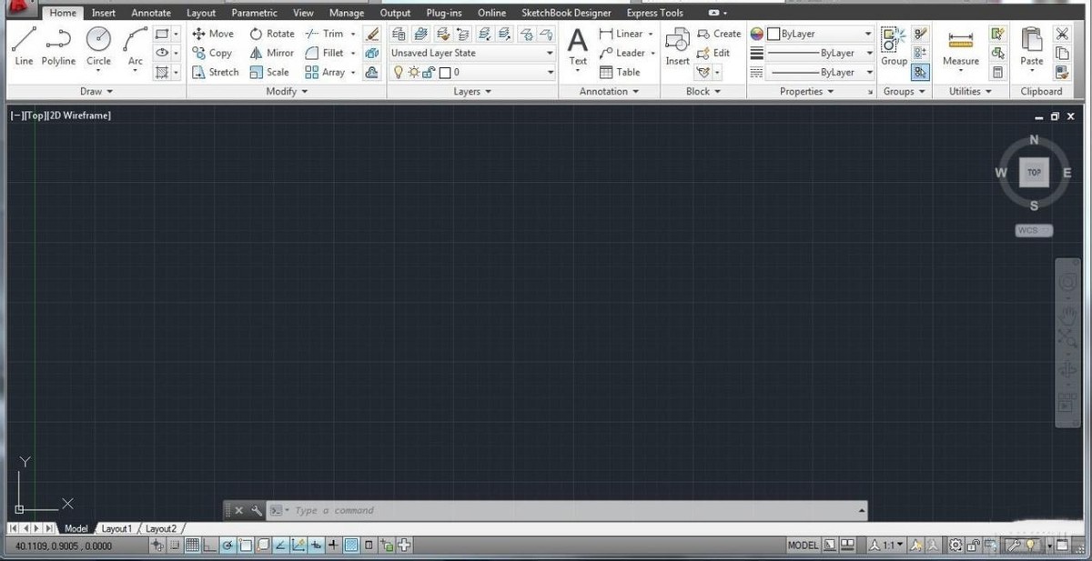Image resolution: width=1092 pixels, height=561 pixels.
Task: Click the Measure utility icon
Action: pyautogui.click(x=960, y=47)
